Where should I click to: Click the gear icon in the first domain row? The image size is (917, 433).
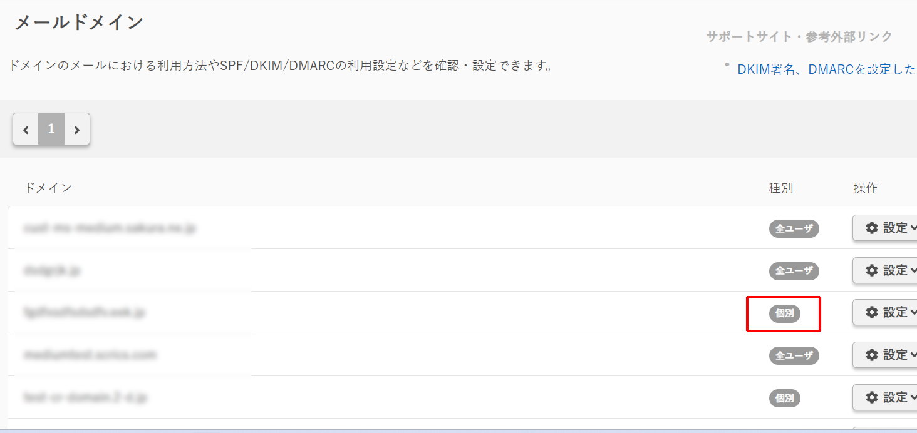pyautogui.click(x=871, y=228)
